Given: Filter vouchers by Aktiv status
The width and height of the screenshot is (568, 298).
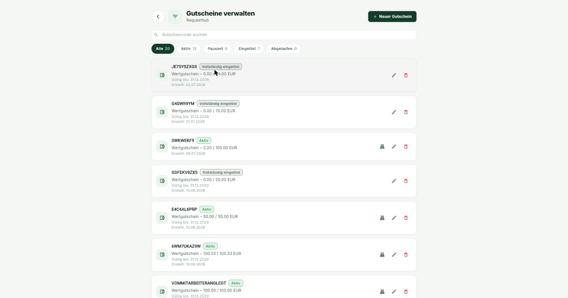Looking at the screenshot, I should pos(189,49).
